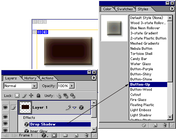Select Default Style (None) in list
Viewport: 176px width, 139px height.
[148, 18]
